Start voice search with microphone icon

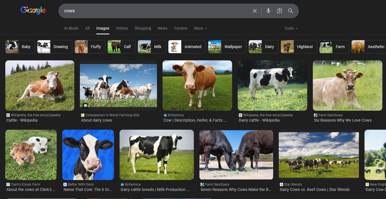(x=268, y=11)
